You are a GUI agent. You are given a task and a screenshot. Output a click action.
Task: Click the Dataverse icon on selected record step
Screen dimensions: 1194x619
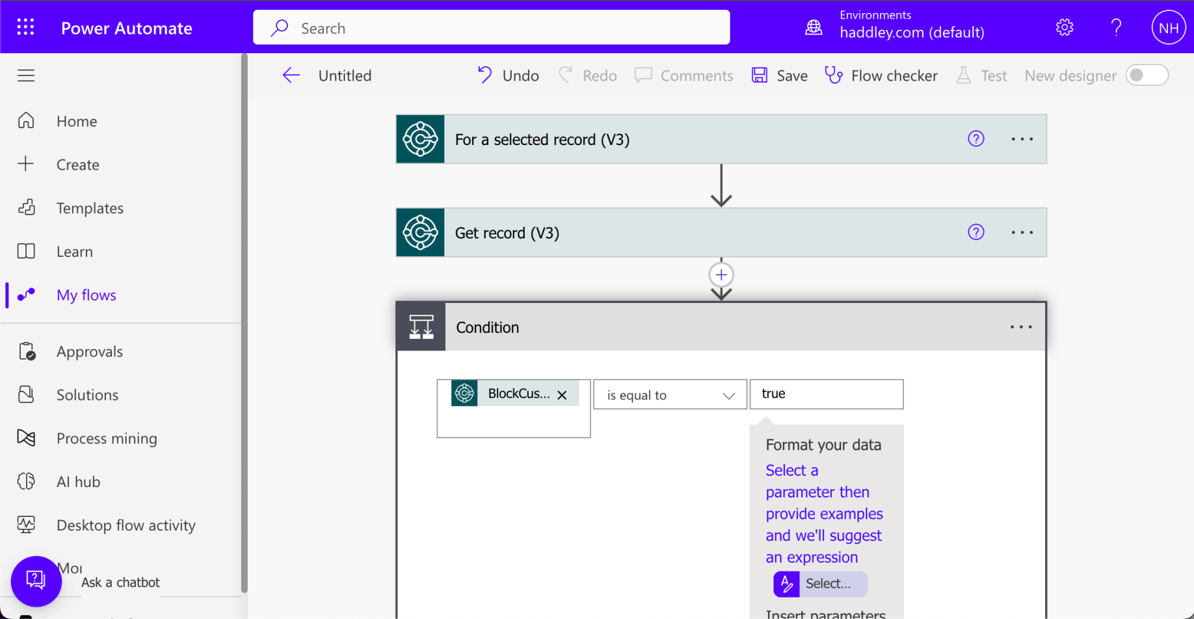point(420,139)
